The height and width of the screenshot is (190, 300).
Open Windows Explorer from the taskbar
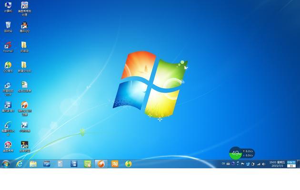[x=33, y=164]
